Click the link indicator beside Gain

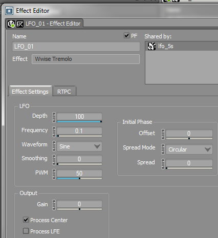[54, 205]
